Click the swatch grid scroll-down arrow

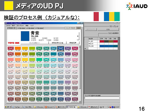click(x=80, y=102)
